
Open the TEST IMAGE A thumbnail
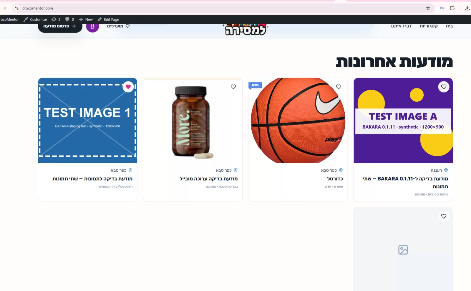[403, 121]
